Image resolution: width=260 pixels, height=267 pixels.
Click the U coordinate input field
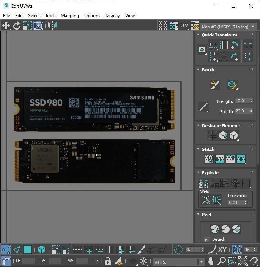28,261
